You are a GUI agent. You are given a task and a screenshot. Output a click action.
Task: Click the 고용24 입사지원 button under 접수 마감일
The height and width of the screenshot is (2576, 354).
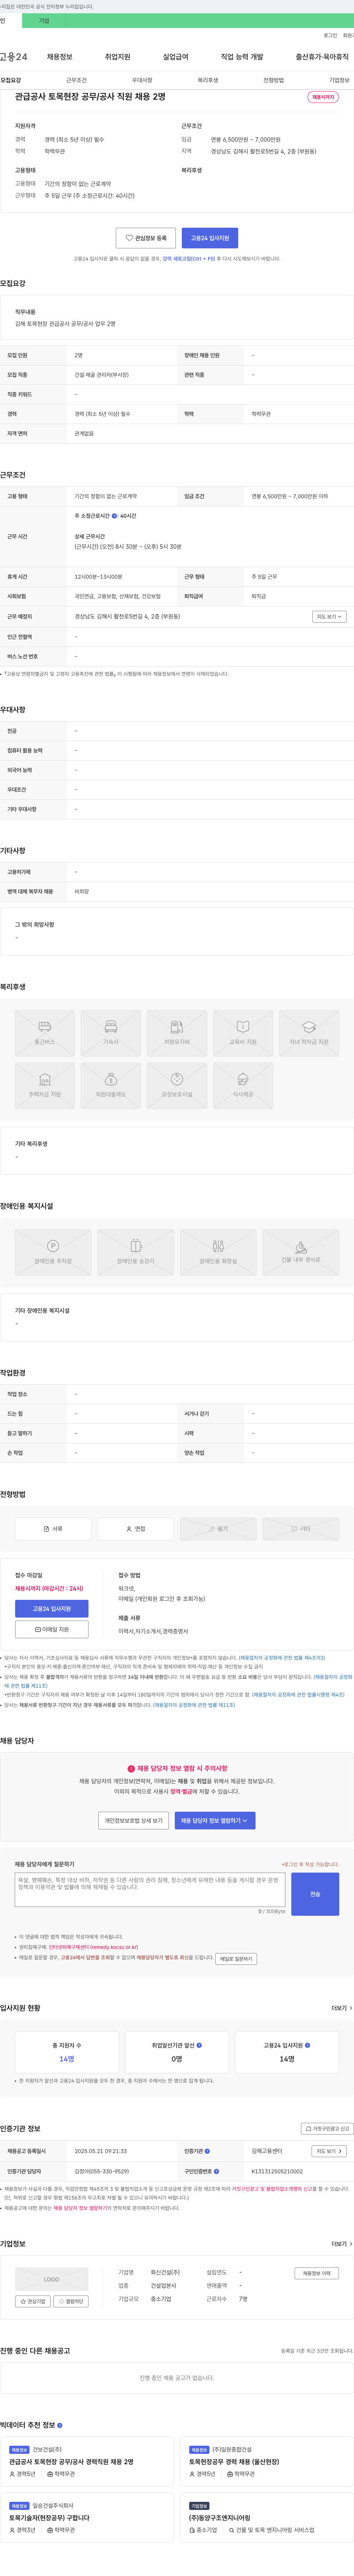coord(52,1609)
